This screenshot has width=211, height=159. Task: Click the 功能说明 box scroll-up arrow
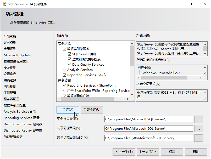pos(205,44)
